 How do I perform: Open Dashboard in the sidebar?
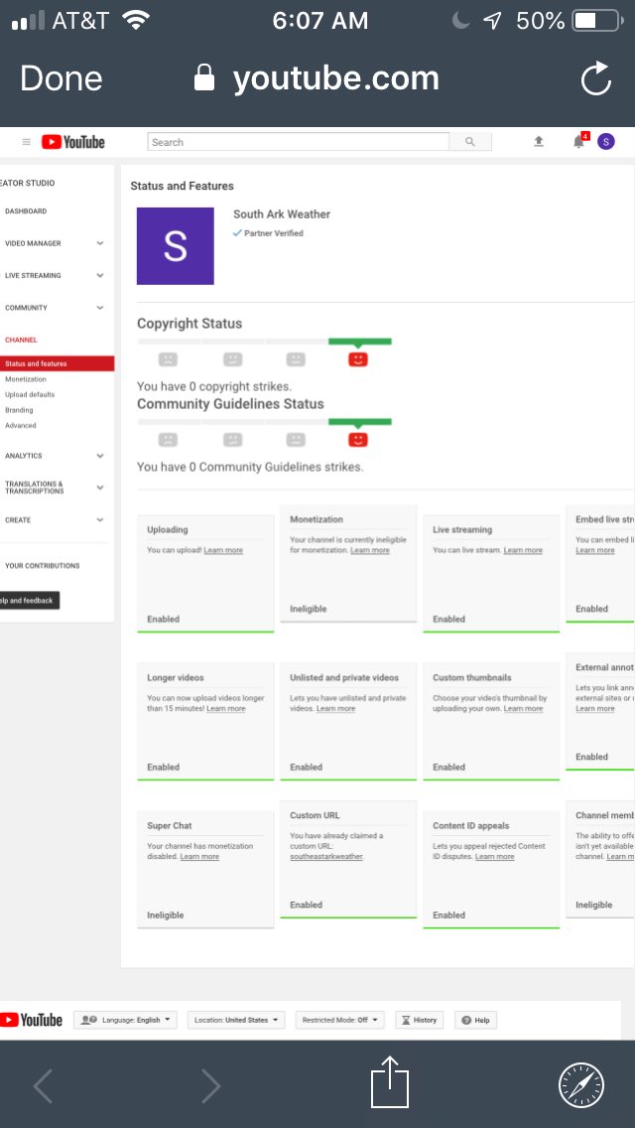pos(26,211)
